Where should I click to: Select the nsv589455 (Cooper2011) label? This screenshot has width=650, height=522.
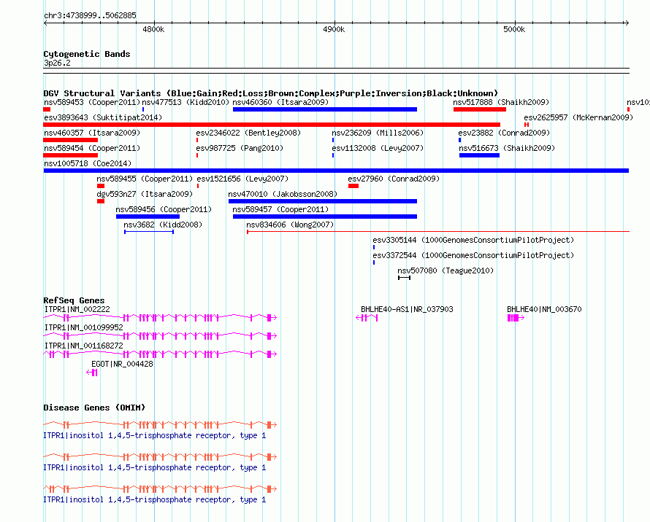click(145, 179)
